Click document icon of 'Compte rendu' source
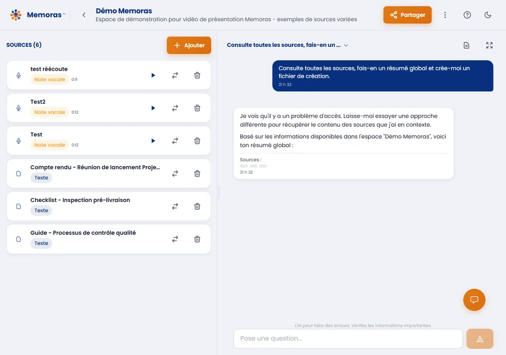 click(19, 174)
